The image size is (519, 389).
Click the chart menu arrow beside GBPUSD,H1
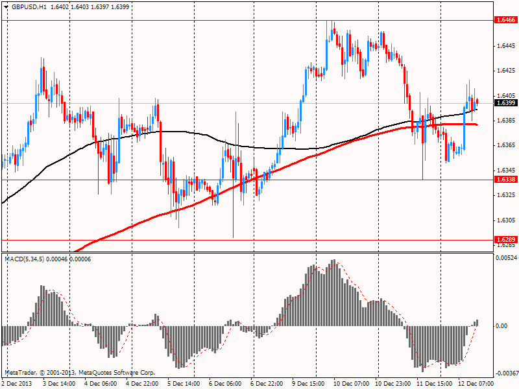(6, 7)
